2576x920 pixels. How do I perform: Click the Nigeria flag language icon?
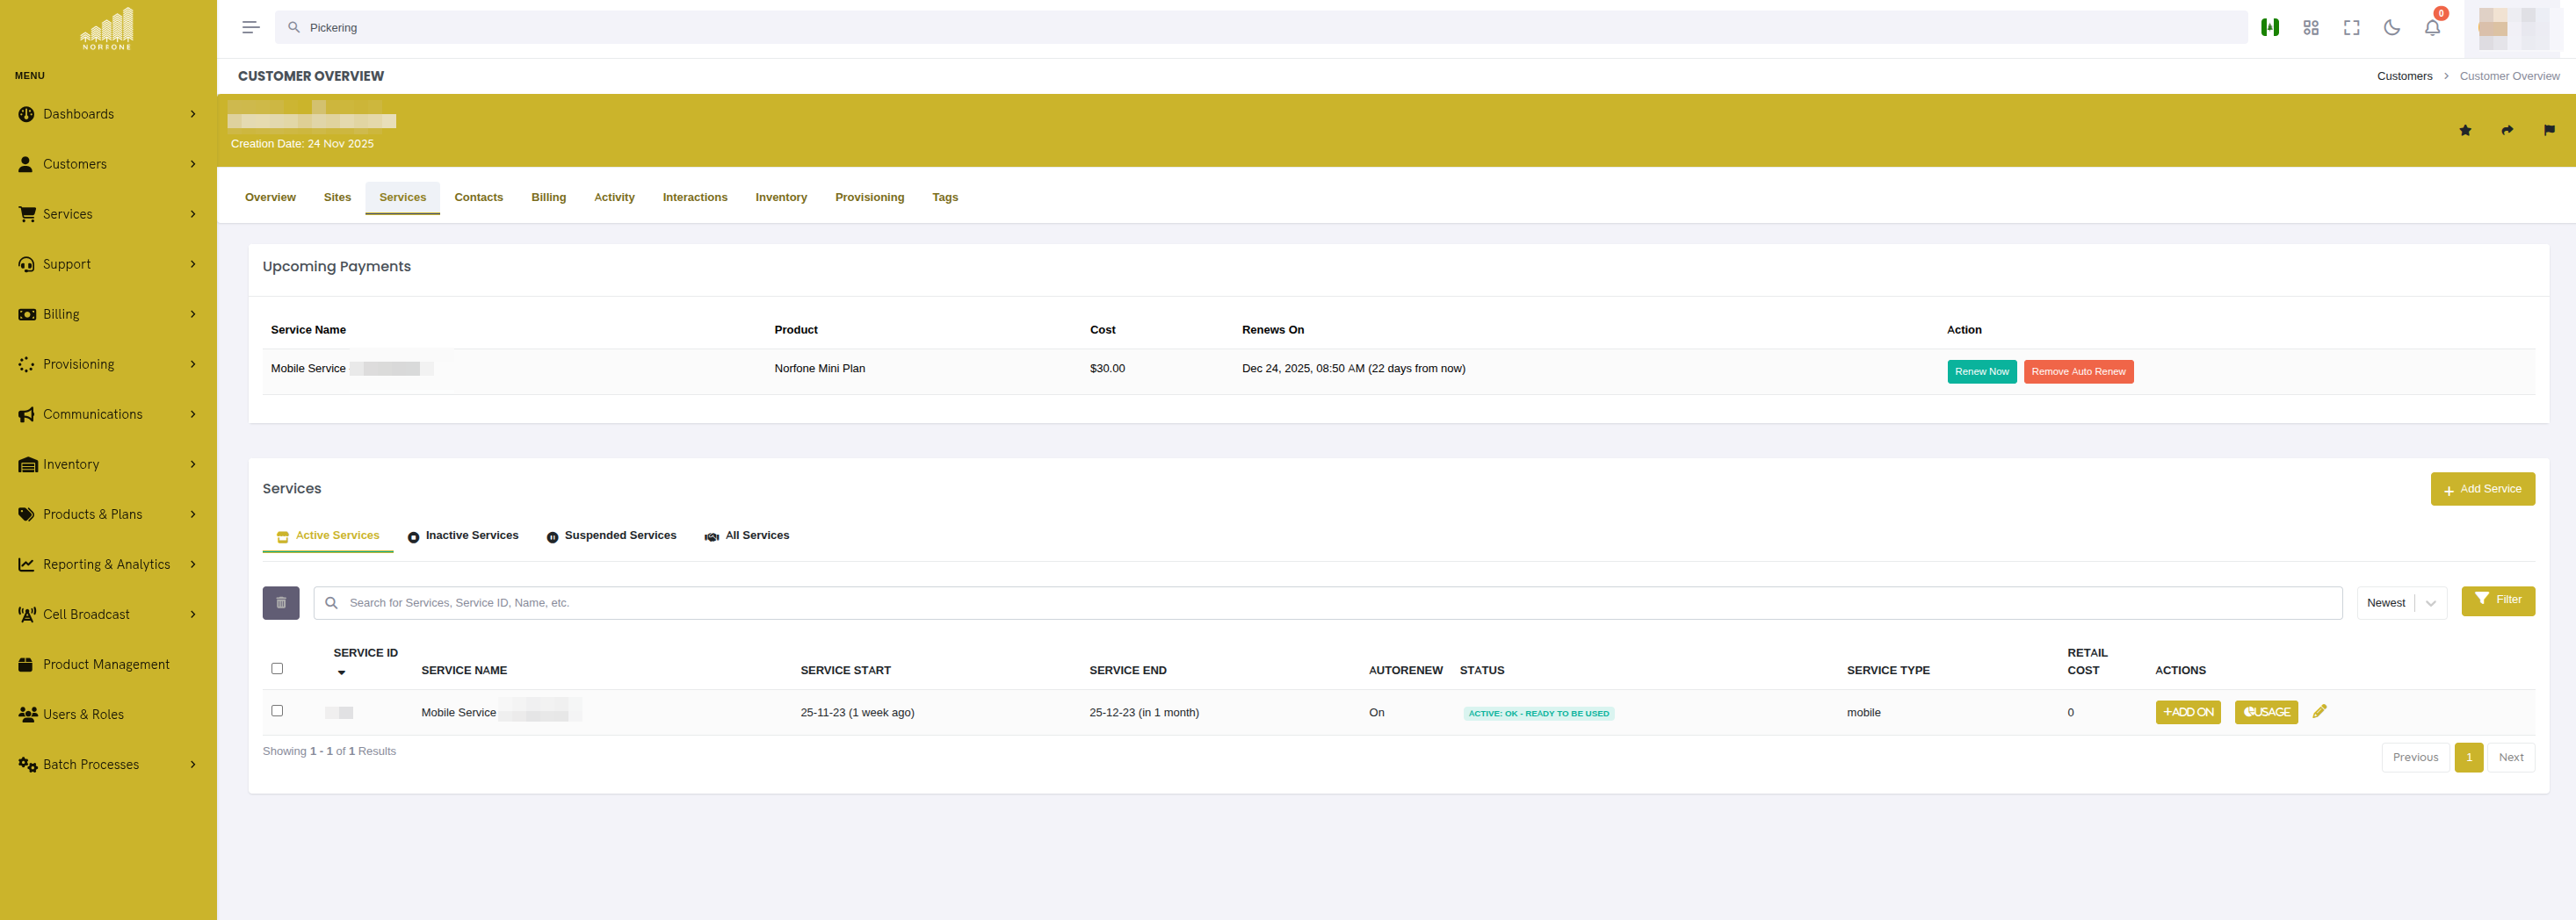(2270, 27)
